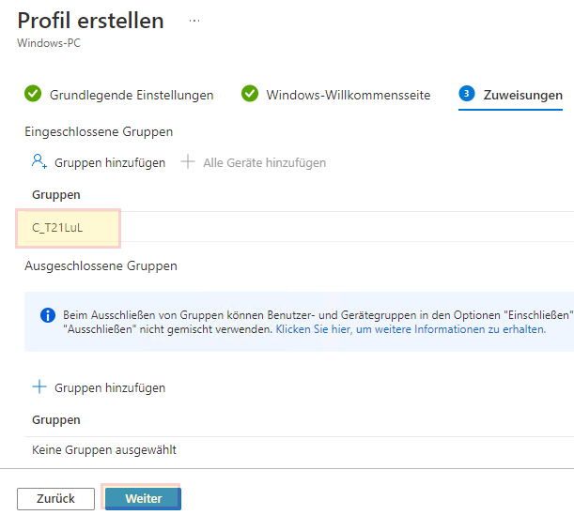Click the plus icon for Alle Geräte hinzufügen
Screen dimensions: 574x515
(188, 161)
